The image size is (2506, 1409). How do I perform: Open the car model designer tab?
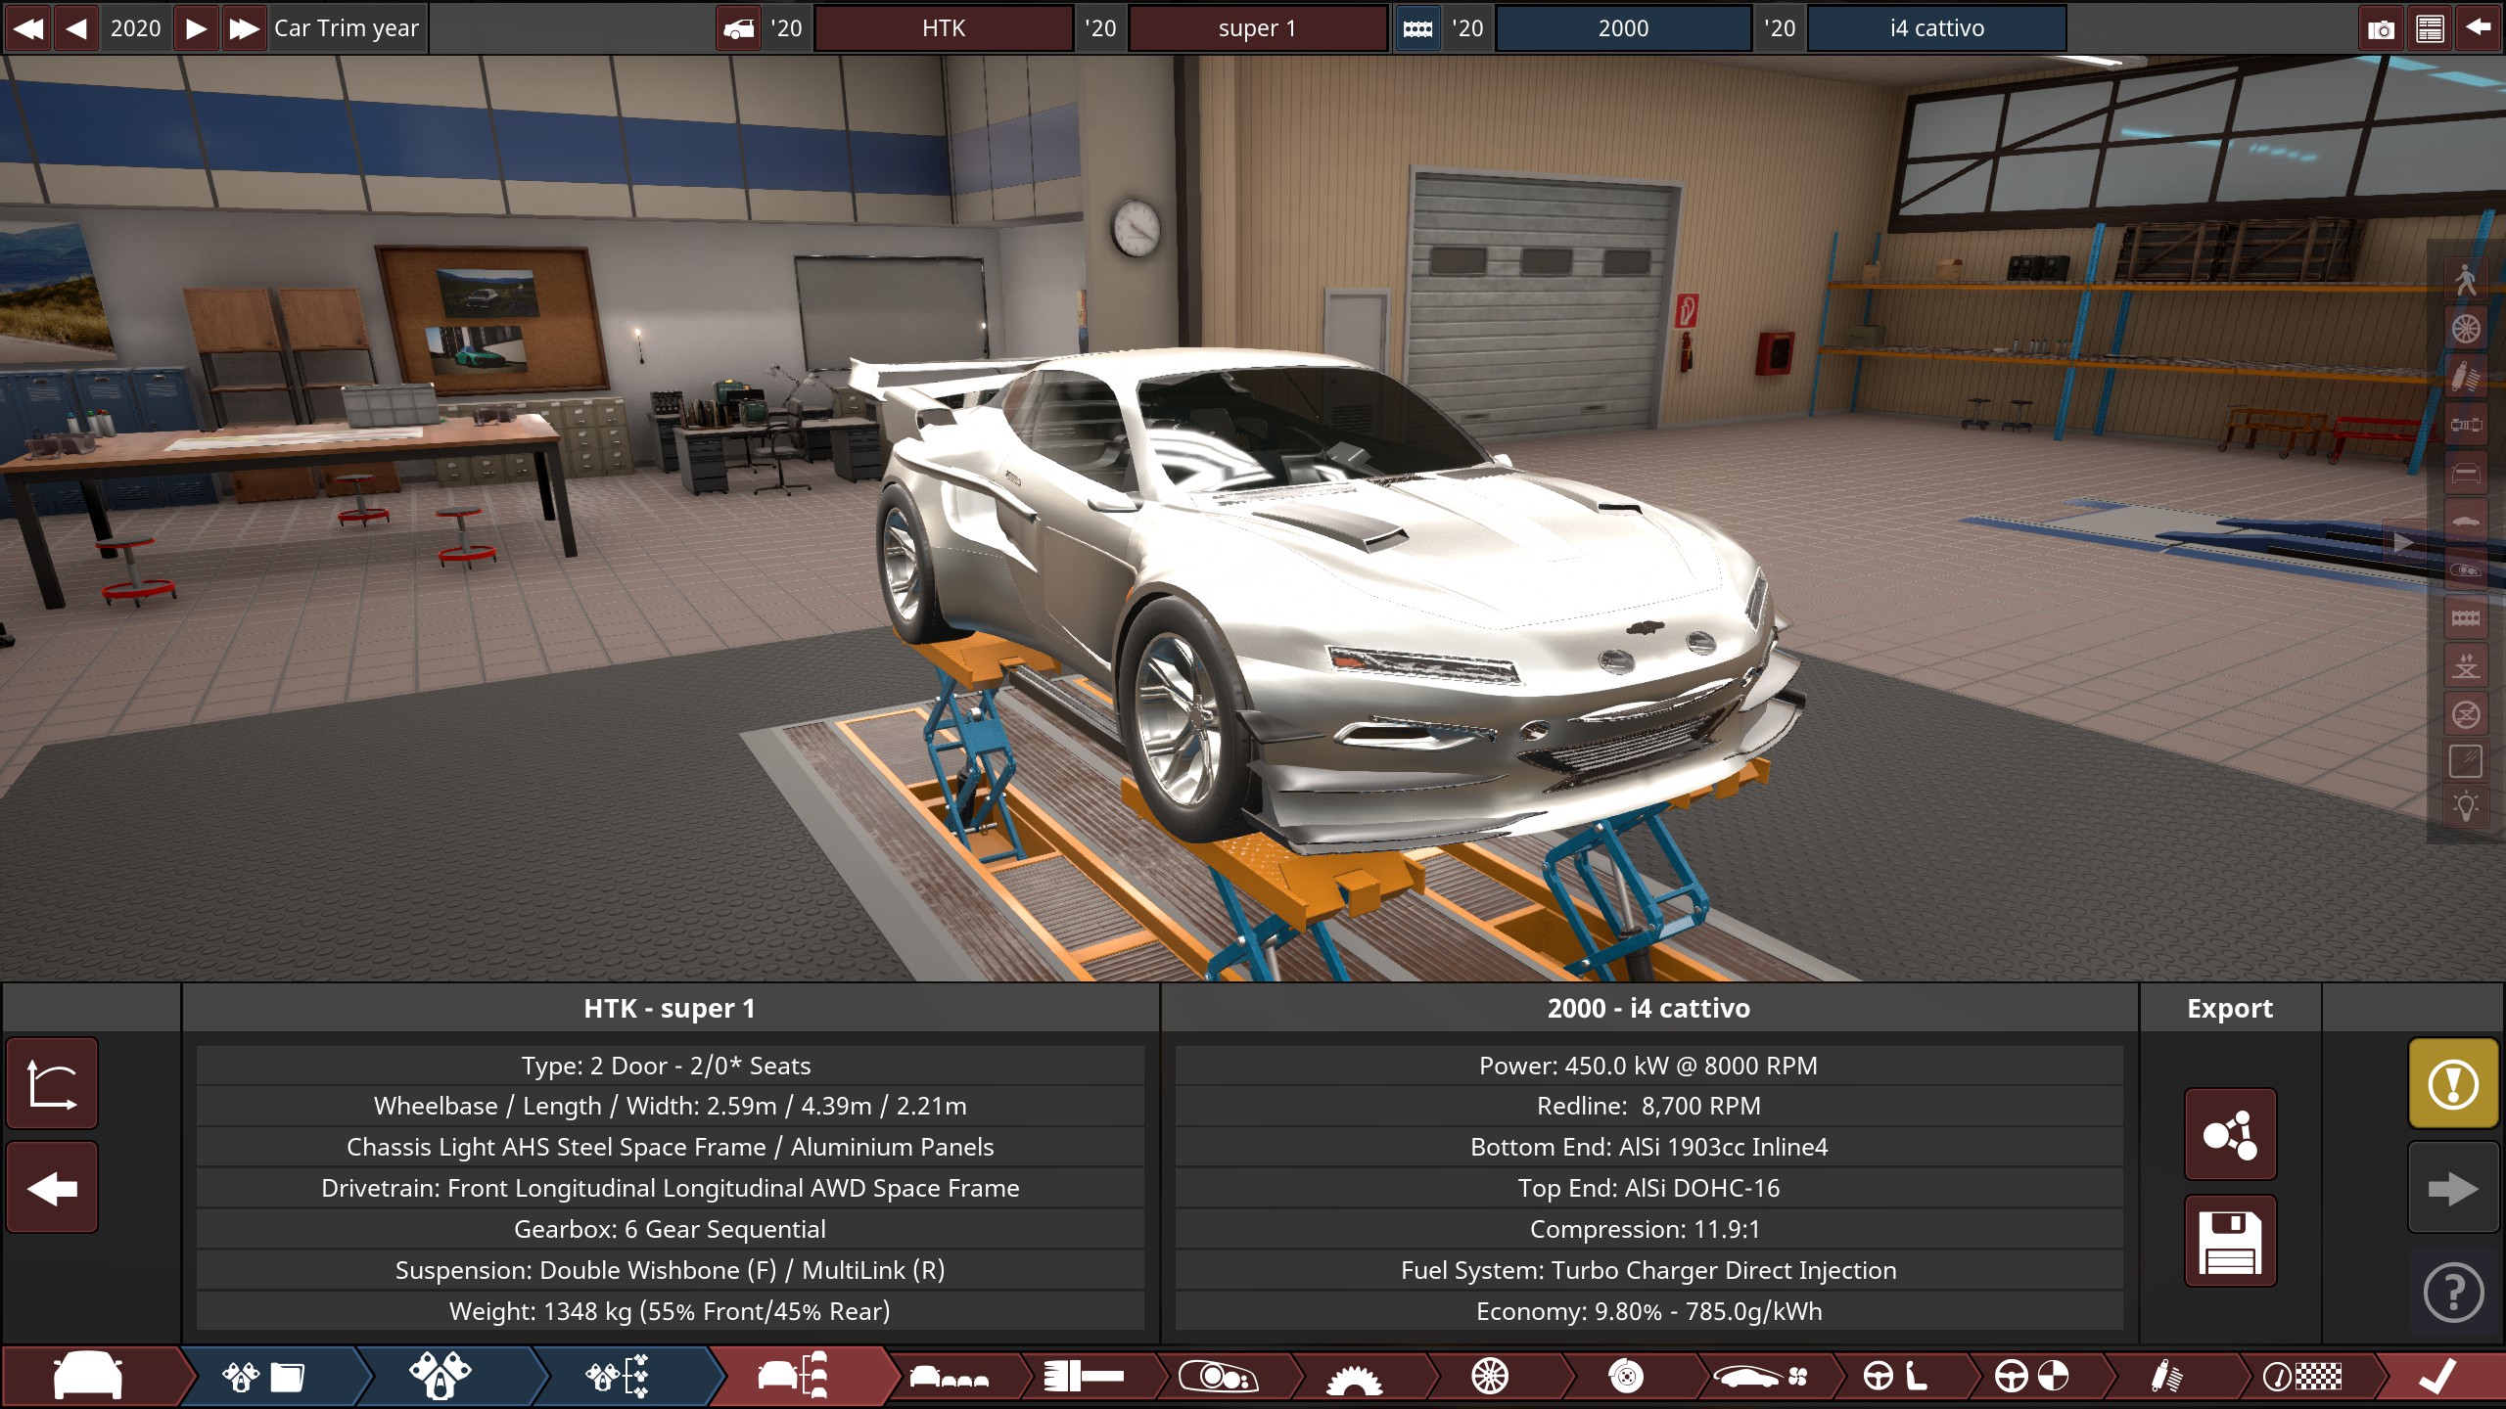[x=88, y=1377]
